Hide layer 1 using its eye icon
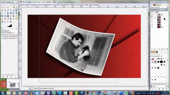 click(152, 20)
